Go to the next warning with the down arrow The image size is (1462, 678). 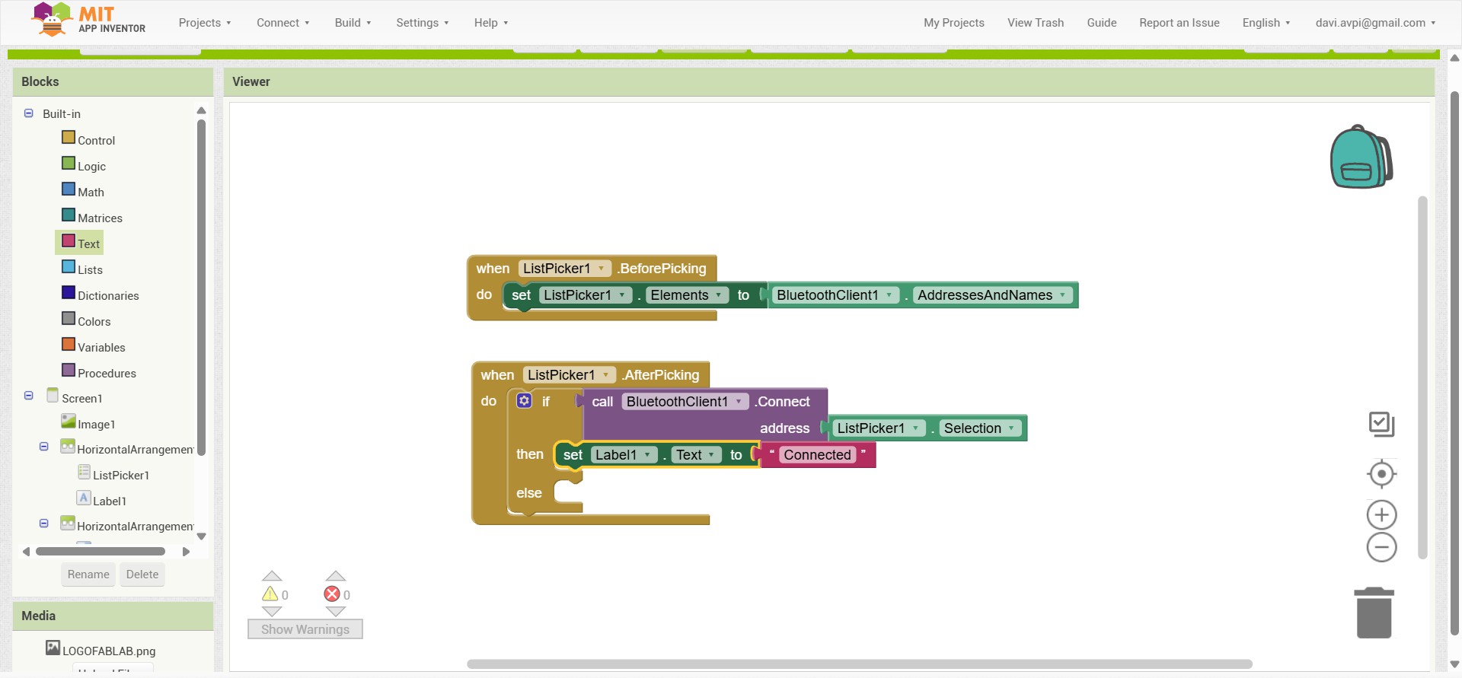pos(272,611)
